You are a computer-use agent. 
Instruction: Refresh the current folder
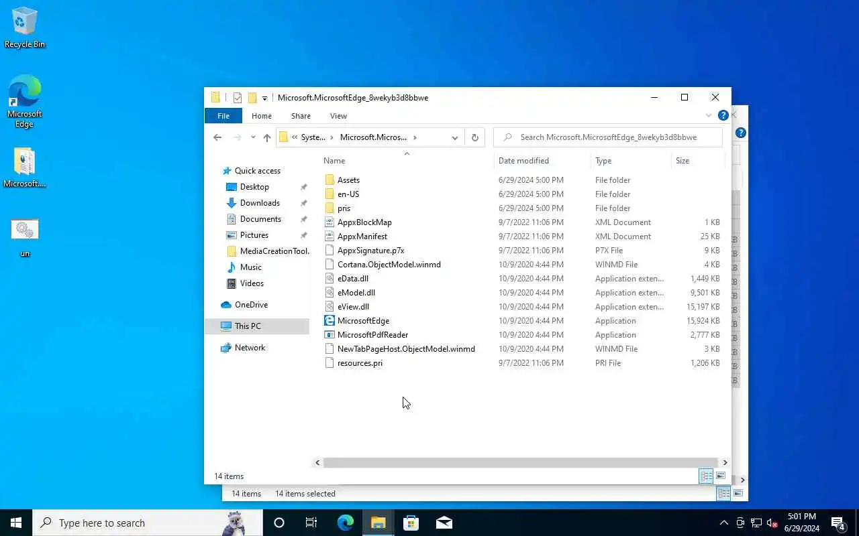pos(474,137)
